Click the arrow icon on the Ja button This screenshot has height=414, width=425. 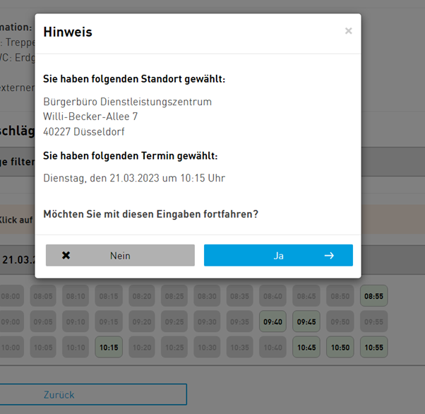pos(329,256)
